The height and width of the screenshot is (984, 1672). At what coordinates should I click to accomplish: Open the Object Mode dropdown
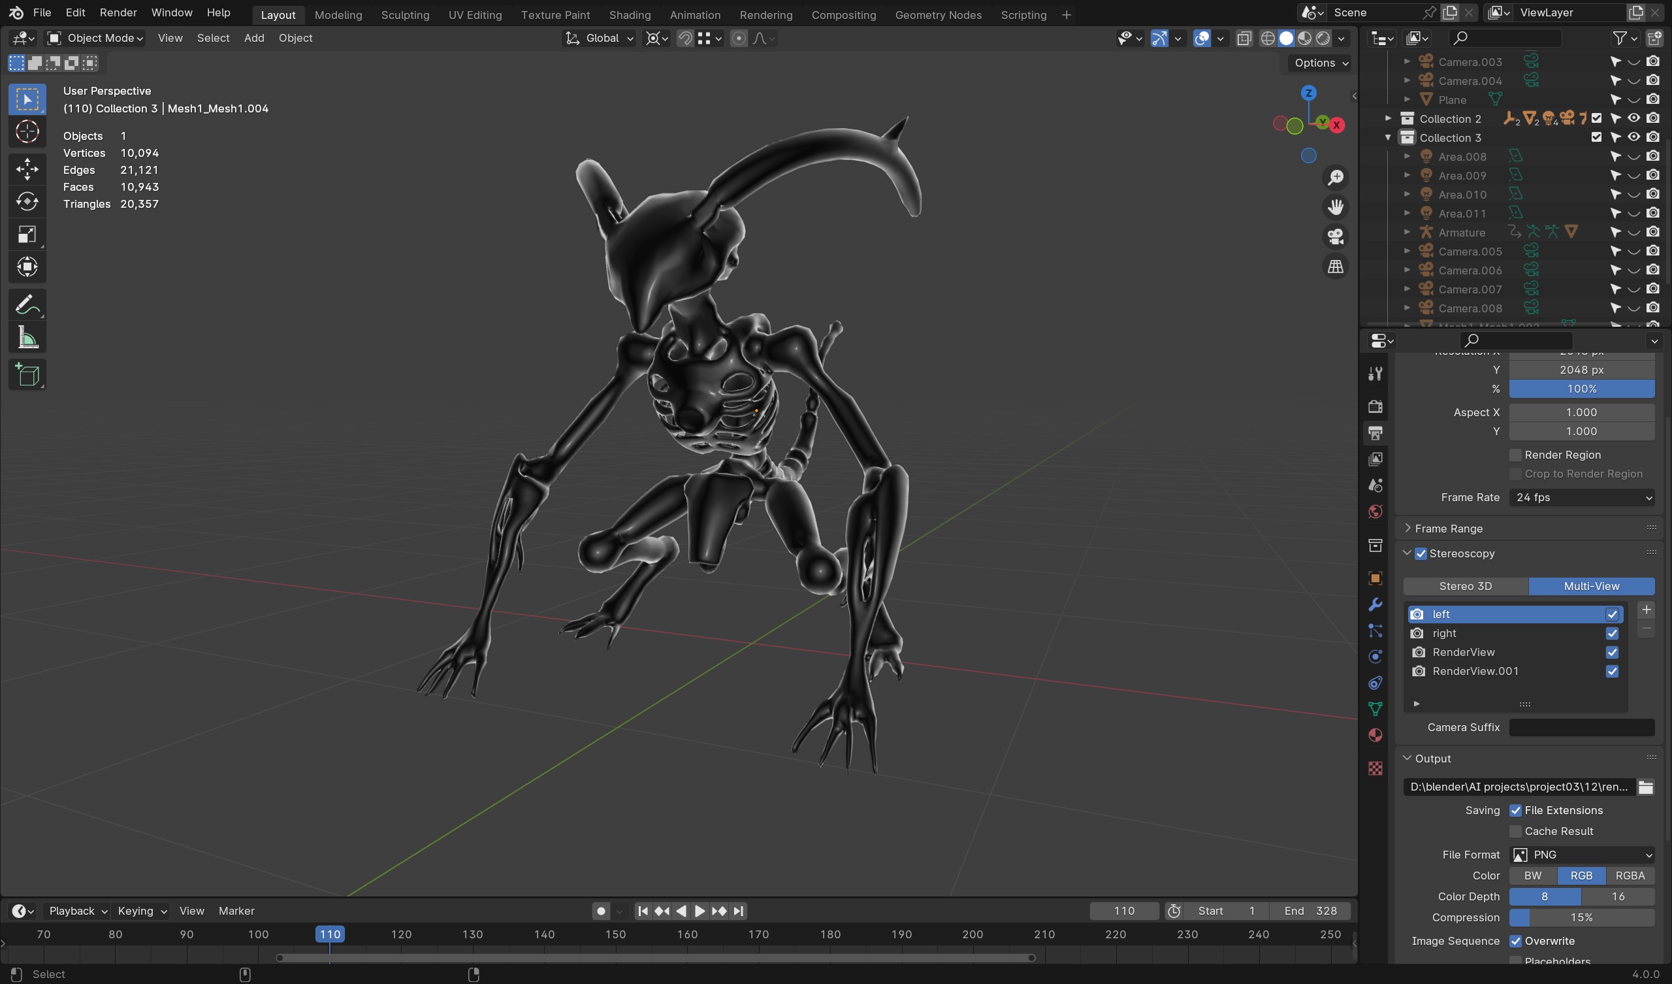coord(95,38)
